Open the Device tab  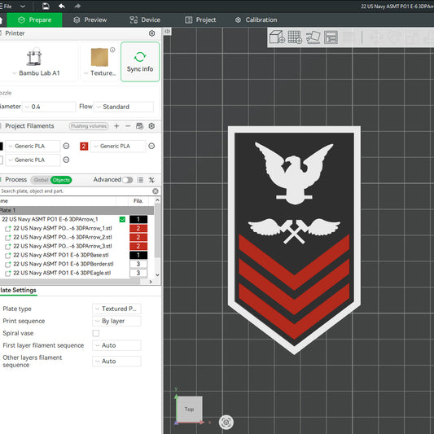145,20
